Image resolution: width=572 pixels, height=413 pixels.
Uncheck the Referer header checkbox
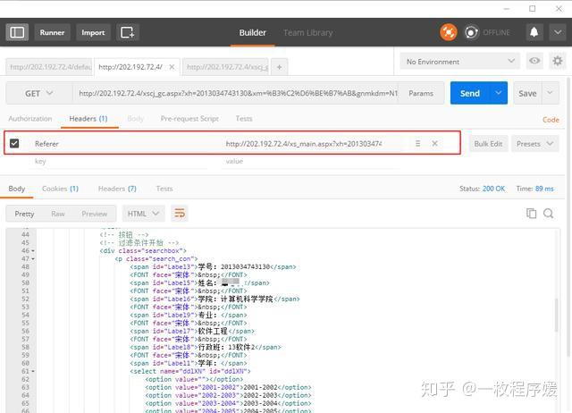pyautogui.click(x=14, y=143)
